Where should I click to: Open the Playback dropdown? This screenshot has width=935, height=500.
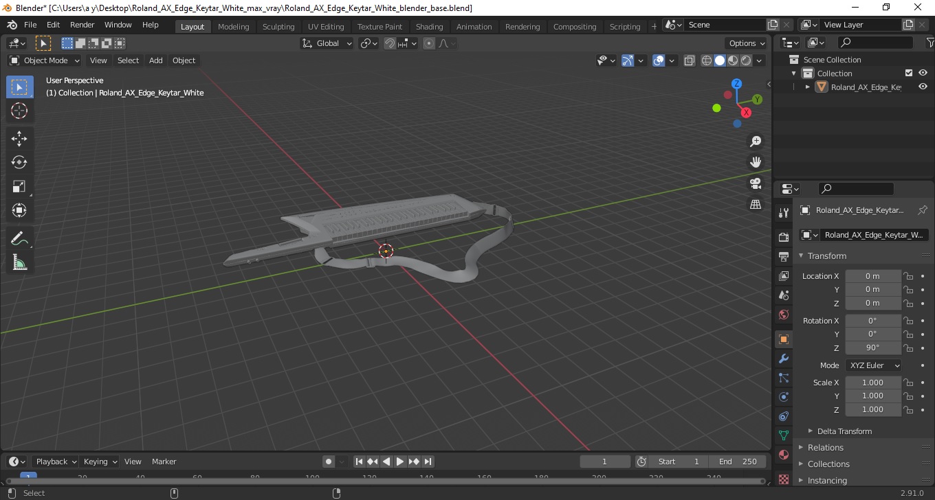tap(55, 462)
